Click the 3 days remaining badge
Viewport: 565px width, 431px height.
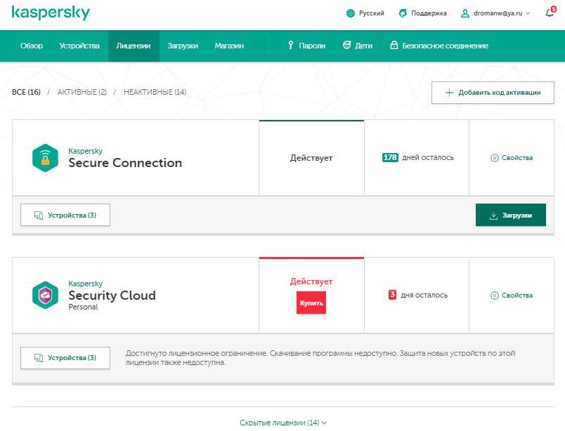(x=392, y=295)
